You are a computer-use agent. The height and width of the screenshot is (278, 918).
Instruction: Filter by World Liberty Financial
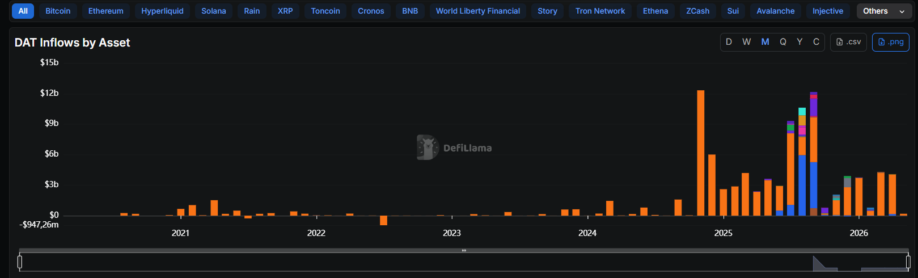478,11
